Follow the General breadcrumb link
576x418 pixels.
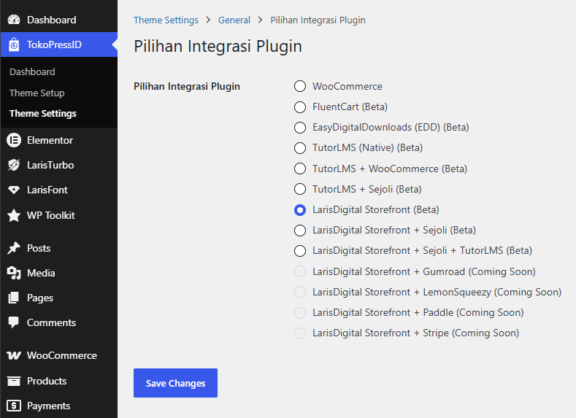pyautogui.click(x=234, y=20)
